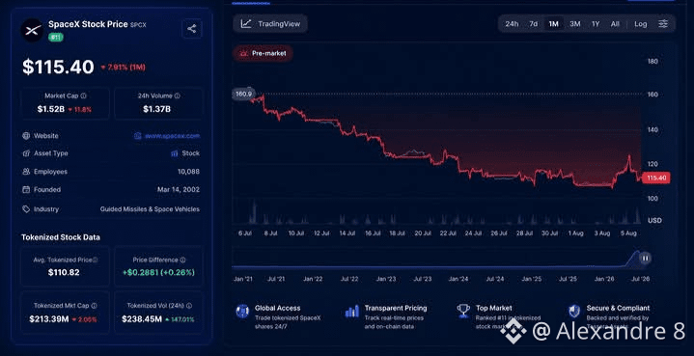Click the share icon button
The image size is (694, 356).
(192, 29)
